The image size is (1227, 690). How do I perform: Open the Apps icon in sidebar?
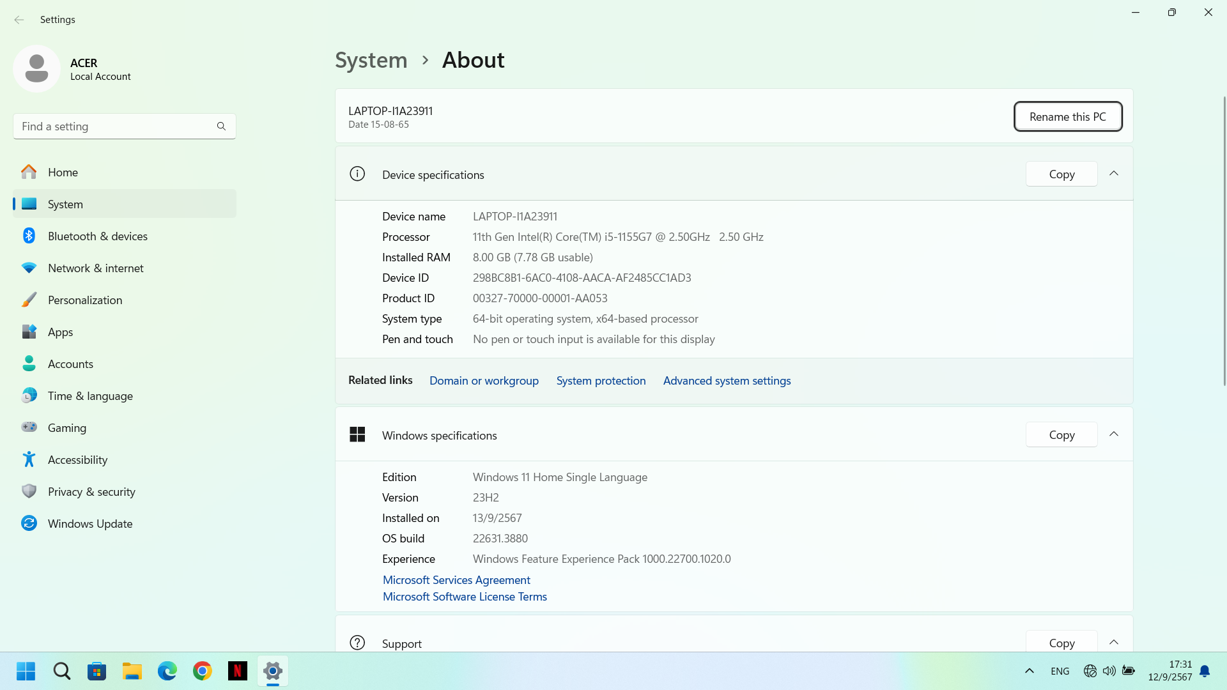(29, 332)
